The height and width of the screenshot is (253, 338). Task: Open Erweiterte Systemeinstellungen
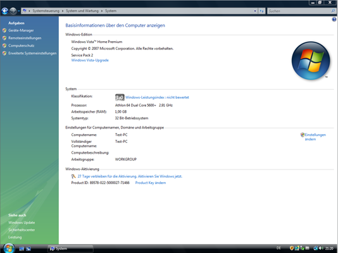tap(32, 53)
